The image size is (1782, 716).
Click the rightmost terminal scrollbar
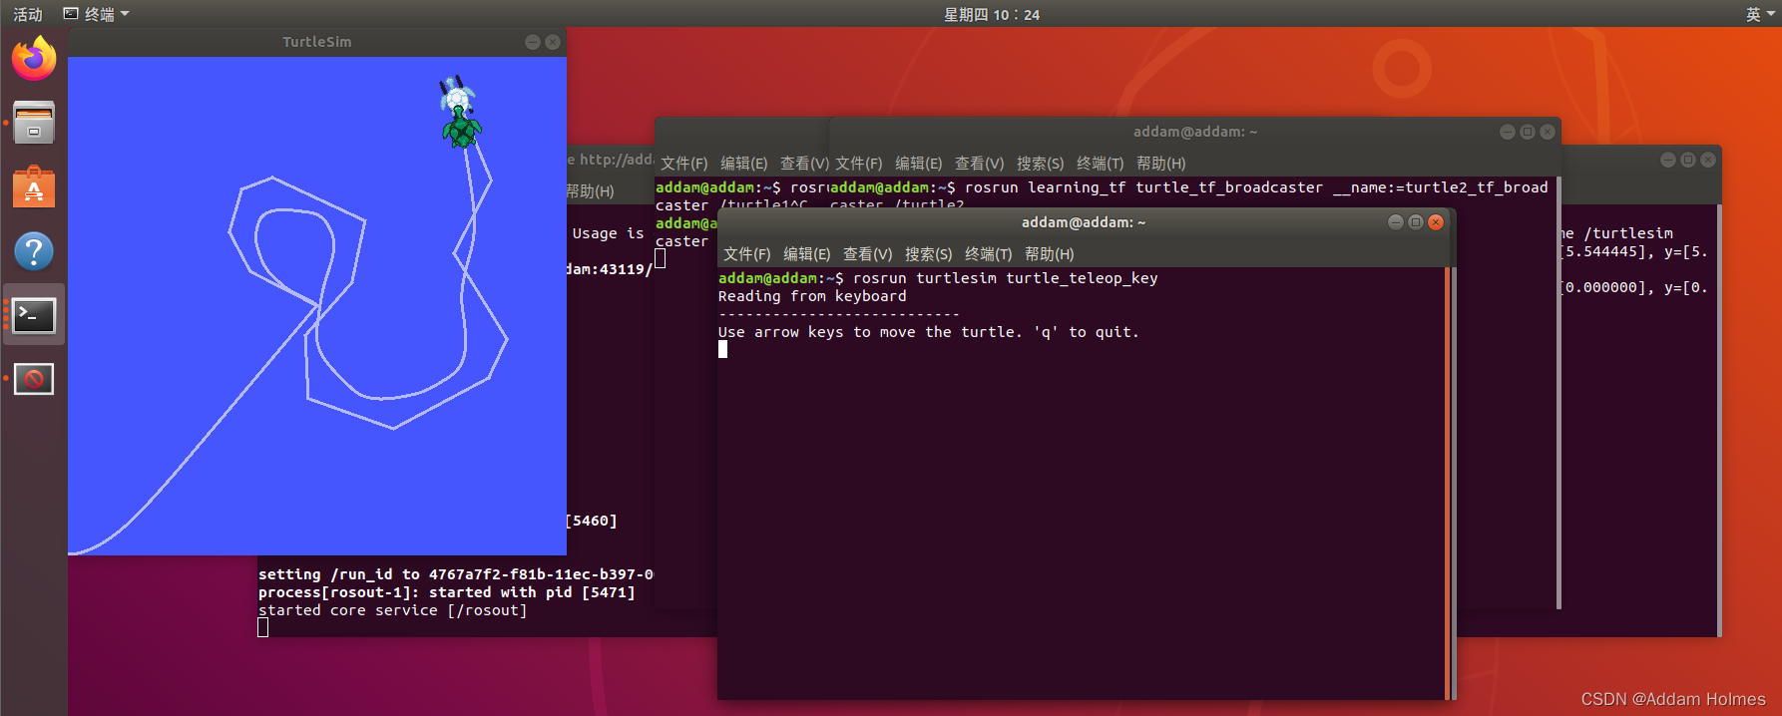pyautogui.click(x=1719, y=421)
